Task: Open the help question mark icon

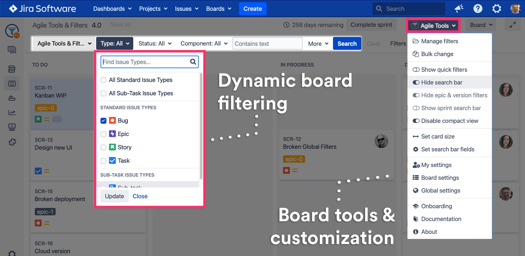Action: coord(478,9)
